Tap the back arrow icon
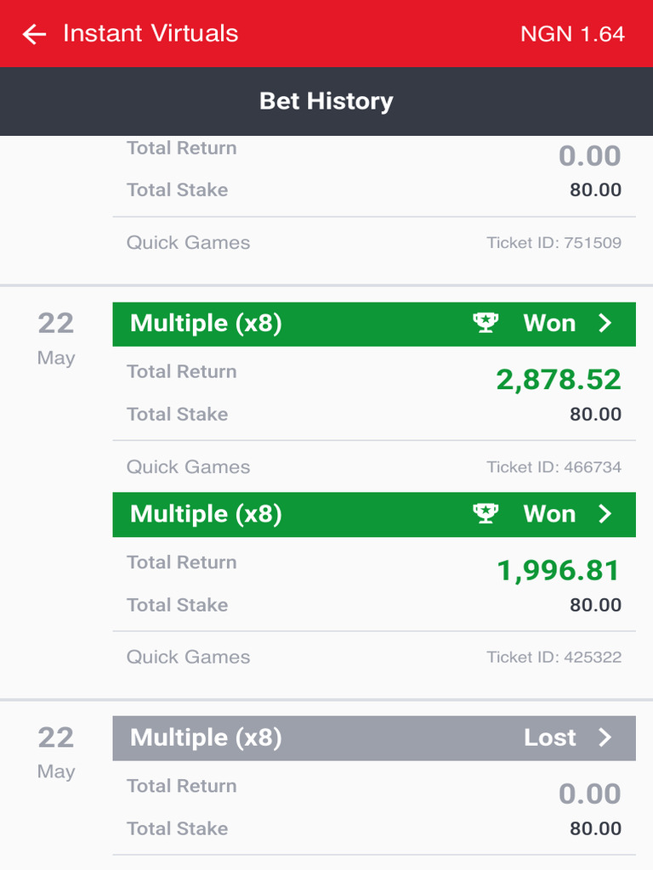This screenshot has height=870, width=653. click(x=34, y=34)
